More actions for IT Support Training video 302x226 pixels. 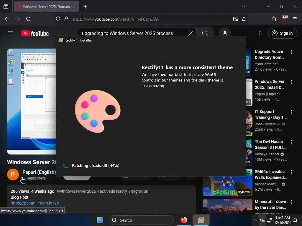point(291,112)
